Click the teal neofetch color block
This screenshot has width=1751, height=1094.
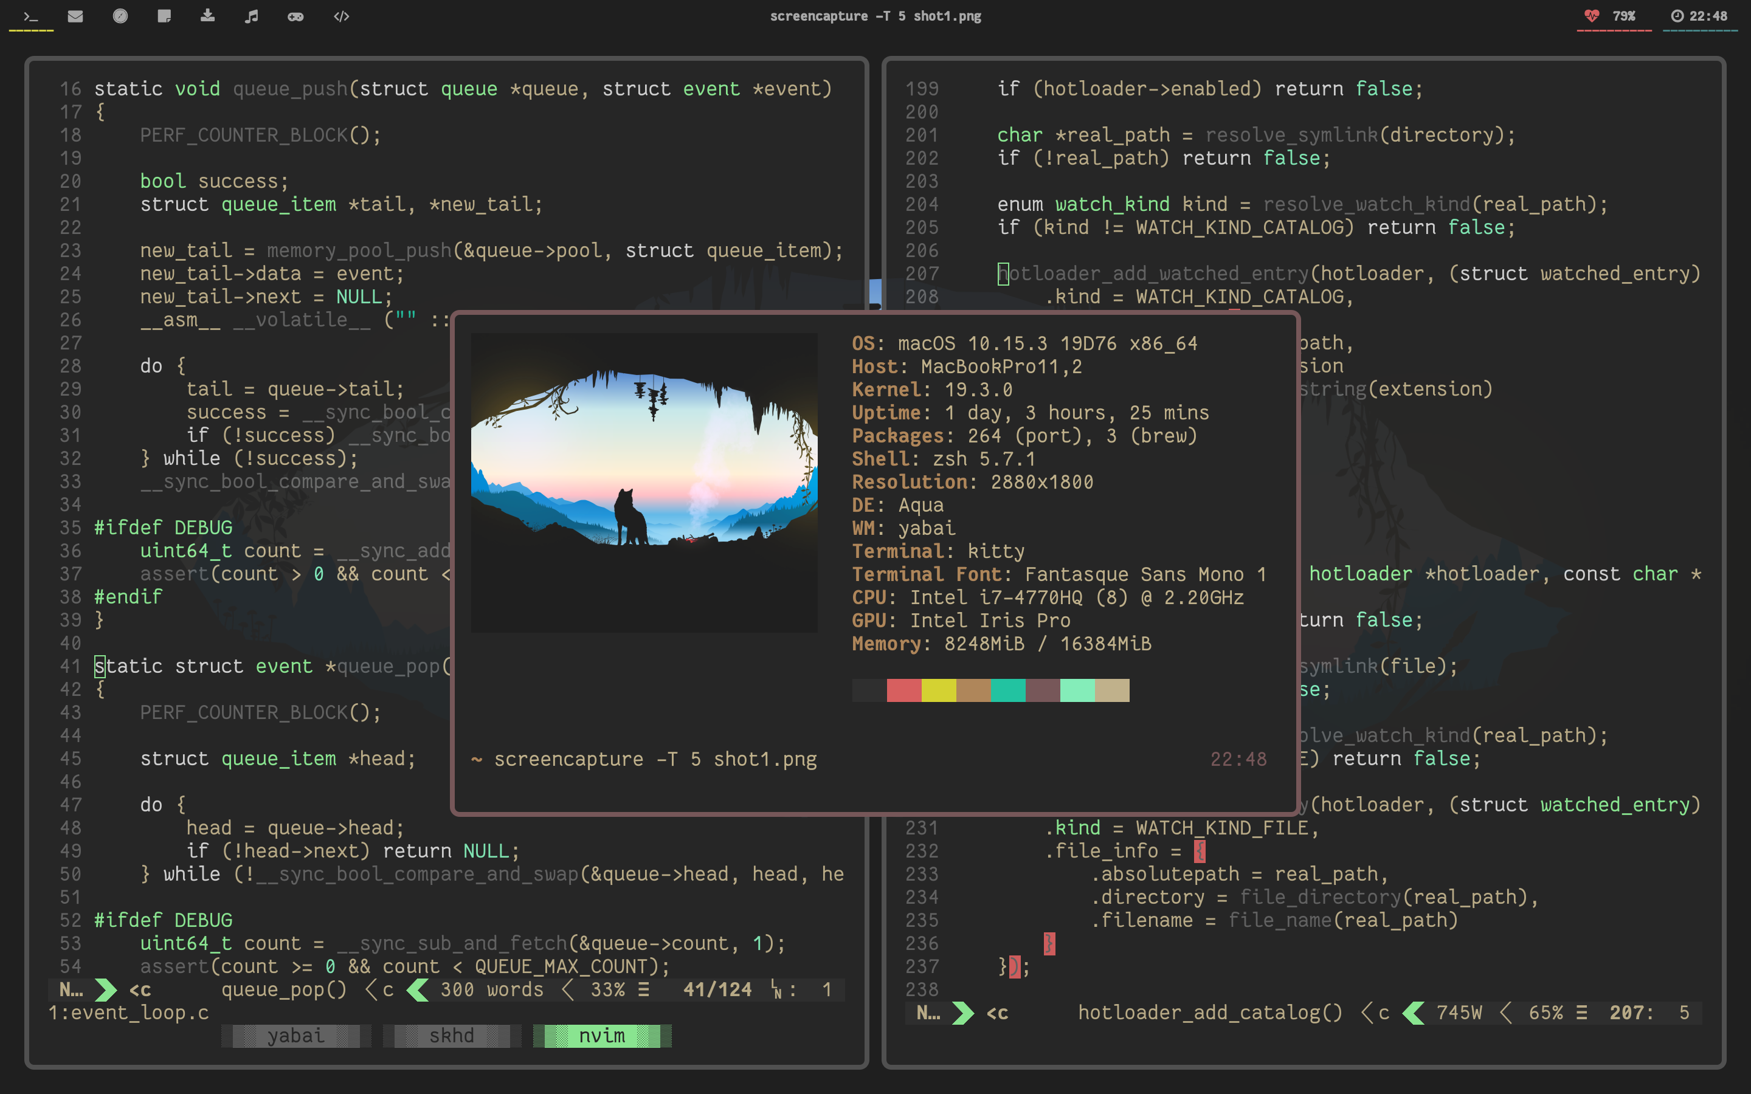pos(1008,690)
